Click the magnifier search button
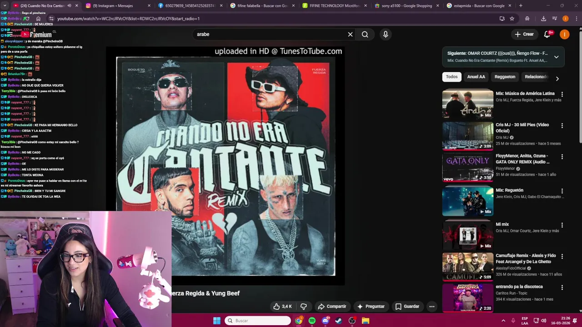The width and height of the screenshot is (582, 327). (365, 35)
